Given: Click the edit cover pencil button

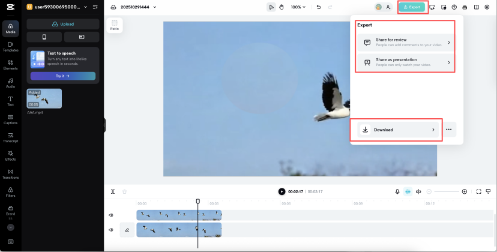Looking at the screenshot, I should 127,230.
